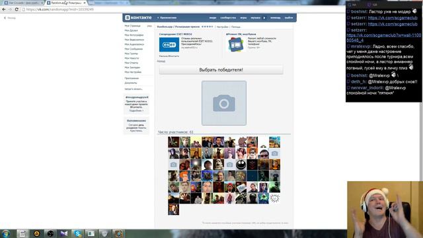Select the orange-haired Fry cartoon avatar
This screenshot has height=238, width=423.
(185, 176)
